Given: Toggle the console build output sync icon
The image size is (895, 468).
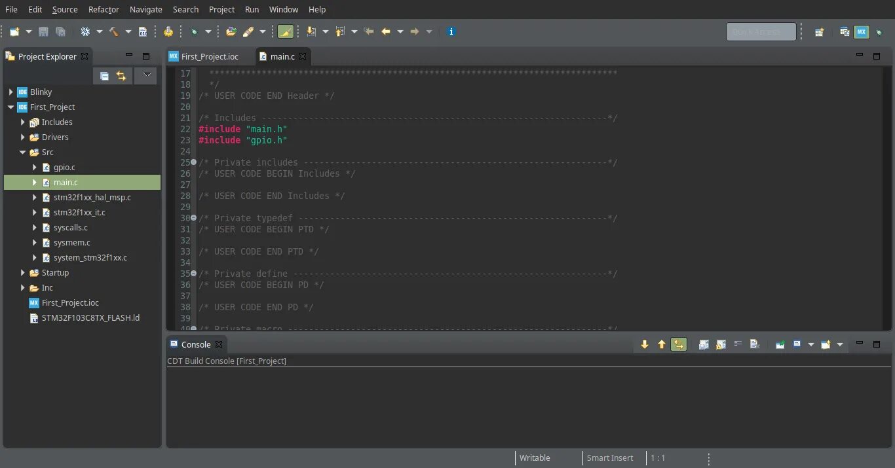Looking at the screenshot, I should tap(679, 344).
